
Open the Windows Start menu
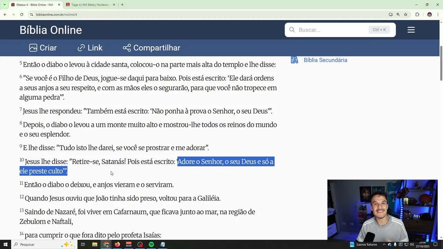coord(5,245)
